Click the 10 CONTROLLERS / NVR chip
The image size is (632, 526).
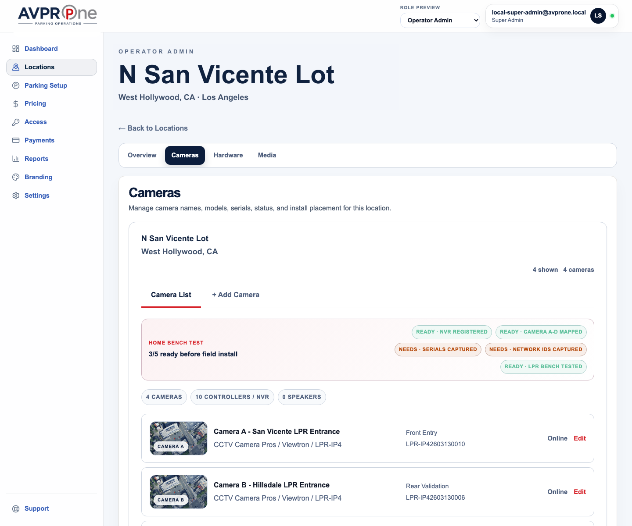point(232,397)
